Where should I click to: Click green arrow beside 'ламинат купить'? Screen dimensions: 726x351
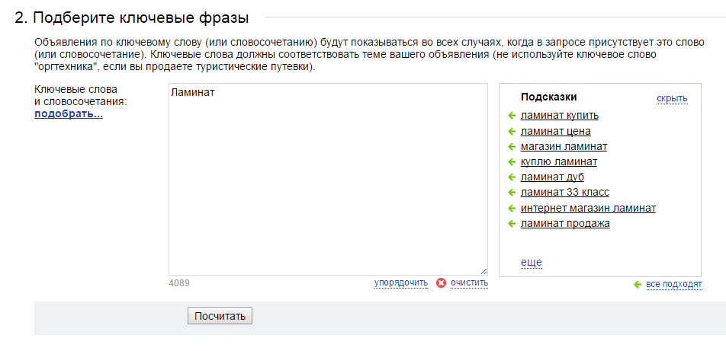click(x=512, y=116)
